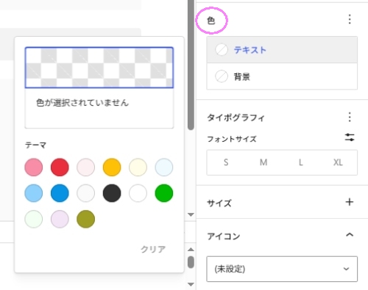Pick the orange-yellow theme swatch
This screenshot has width=368, height=290.
112,167
